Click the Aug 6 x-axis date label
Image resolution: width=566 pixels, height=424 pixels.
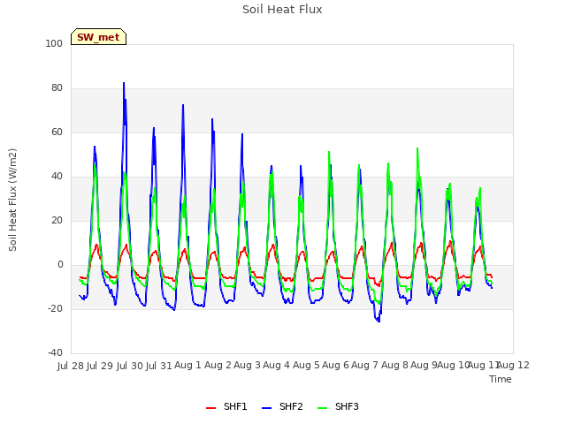coord(335,366)
